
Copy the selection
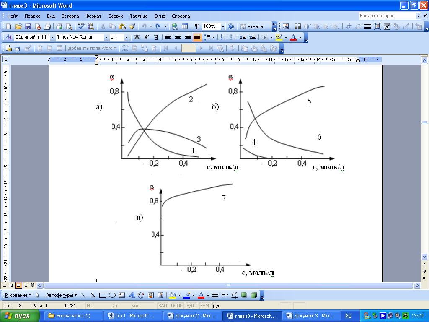(112, 26)
